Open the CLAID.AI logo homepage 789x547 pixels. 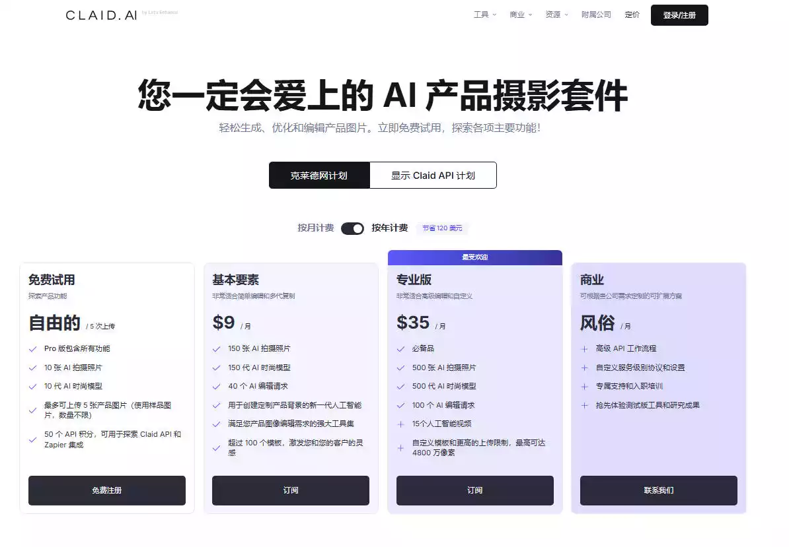101,15
